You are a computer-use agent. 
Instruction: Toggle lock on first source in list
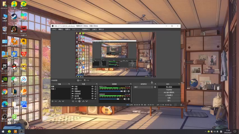tap(95, 87)
